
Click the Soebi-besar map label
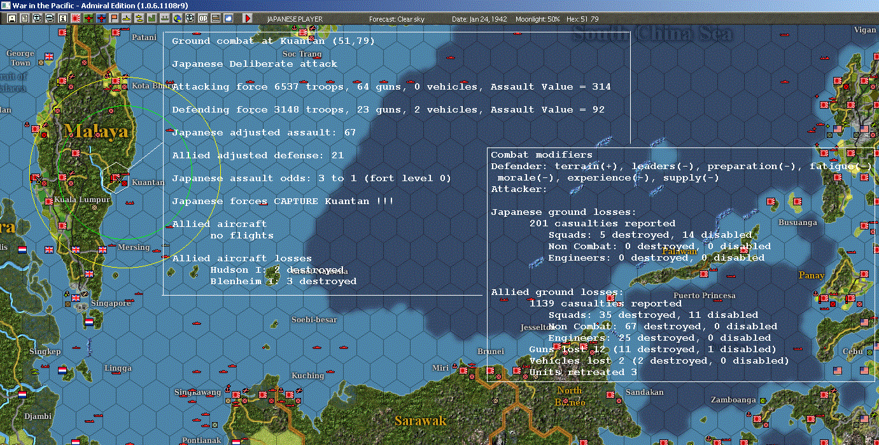(314, 319)
